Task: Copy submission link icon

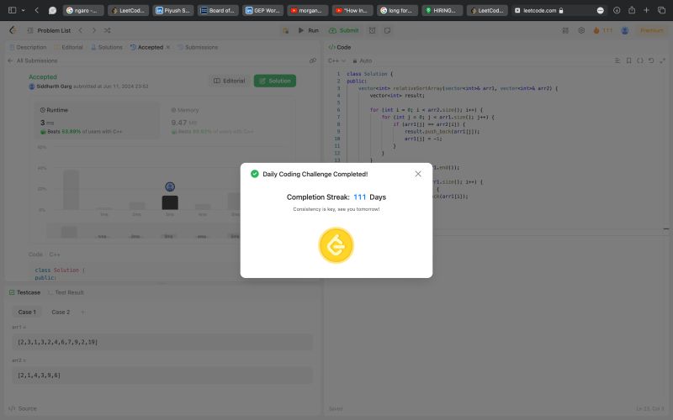Action: coord(313,60)
